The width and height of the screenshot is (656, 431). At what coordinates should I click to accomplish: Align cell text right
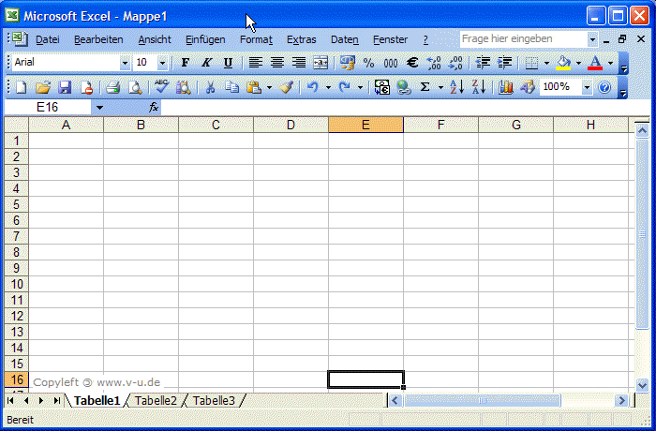[299, 63]
